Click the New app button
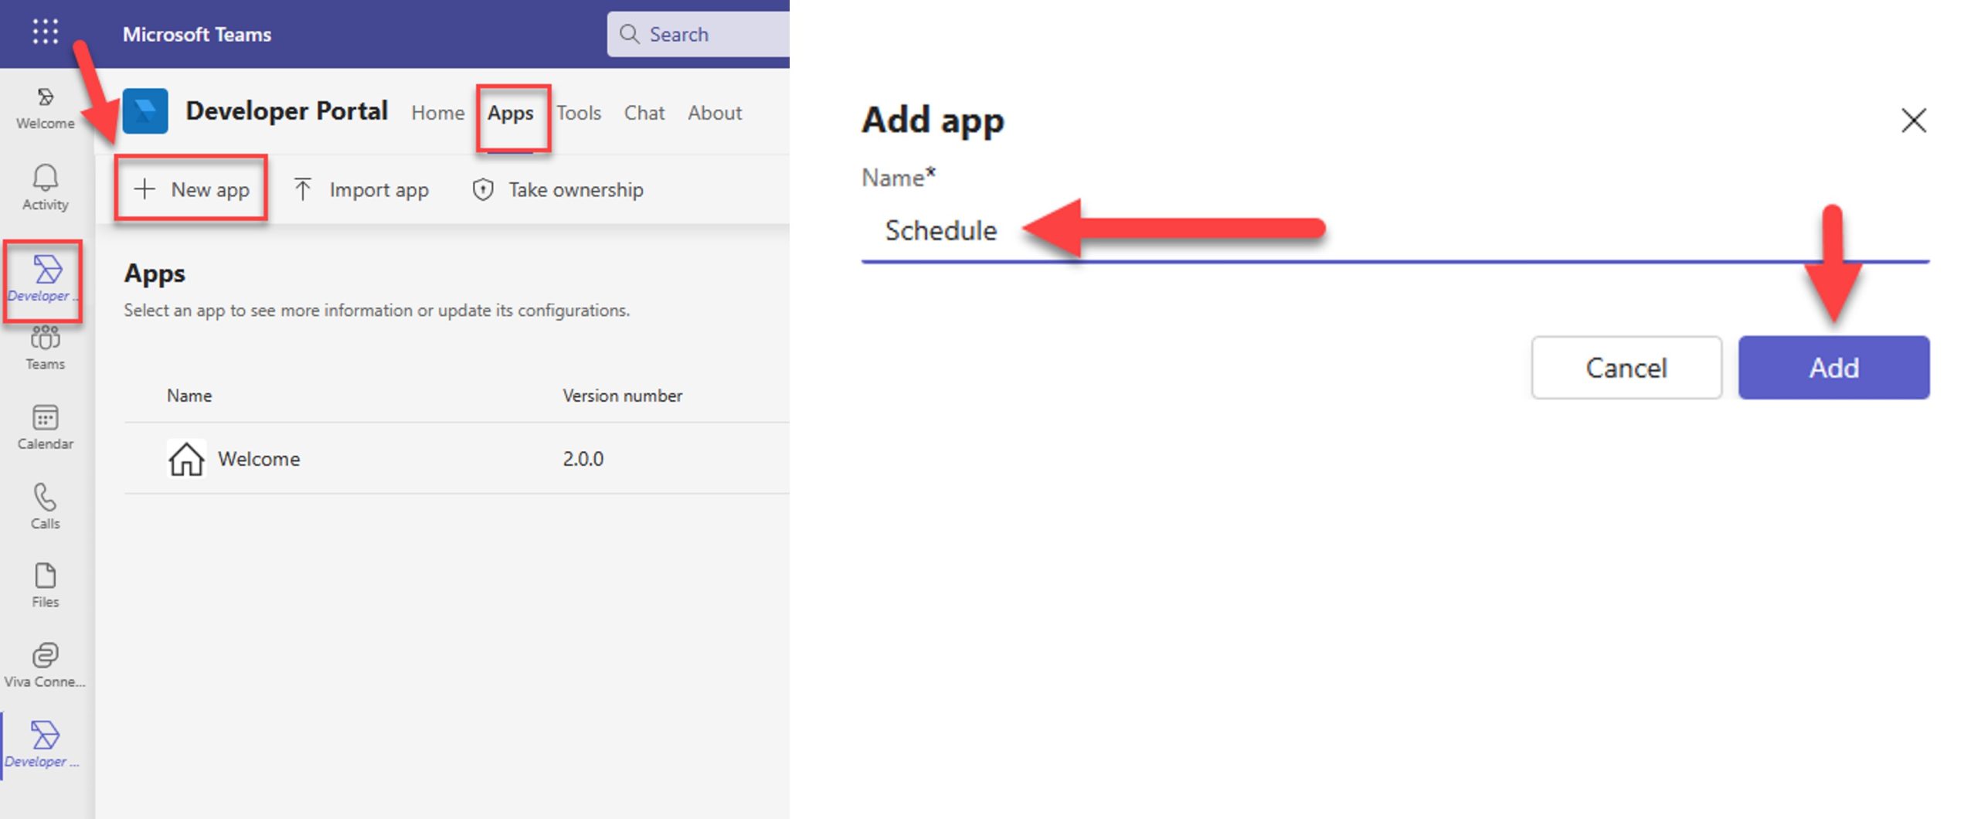This screenshot has height=819, width=1978. (x=192, y=189)
